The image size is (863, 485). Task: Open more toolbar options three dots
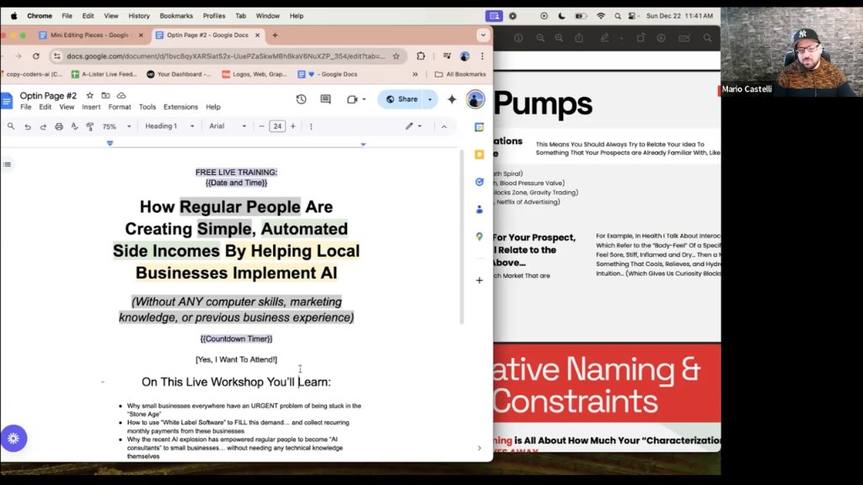click(311, 126)
